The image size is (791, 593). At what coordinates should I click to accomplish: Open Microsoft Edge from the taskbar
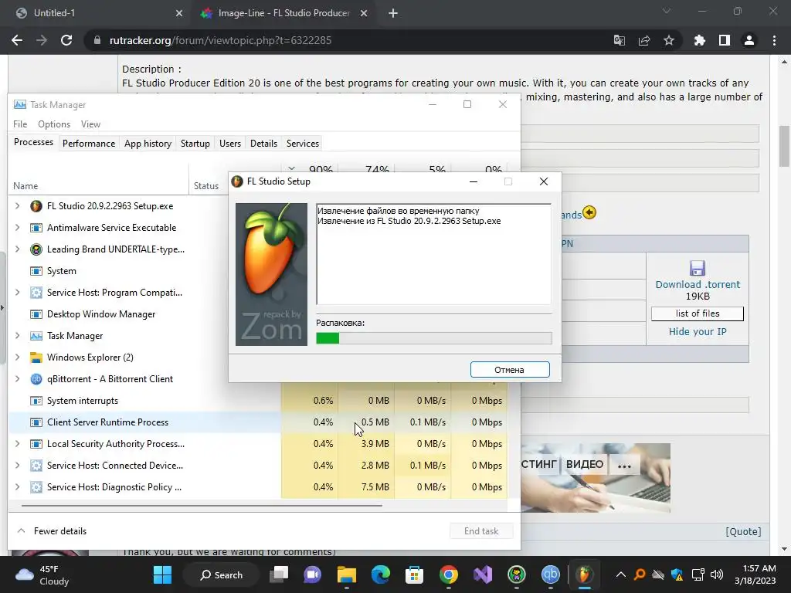[x=380, y=574]
